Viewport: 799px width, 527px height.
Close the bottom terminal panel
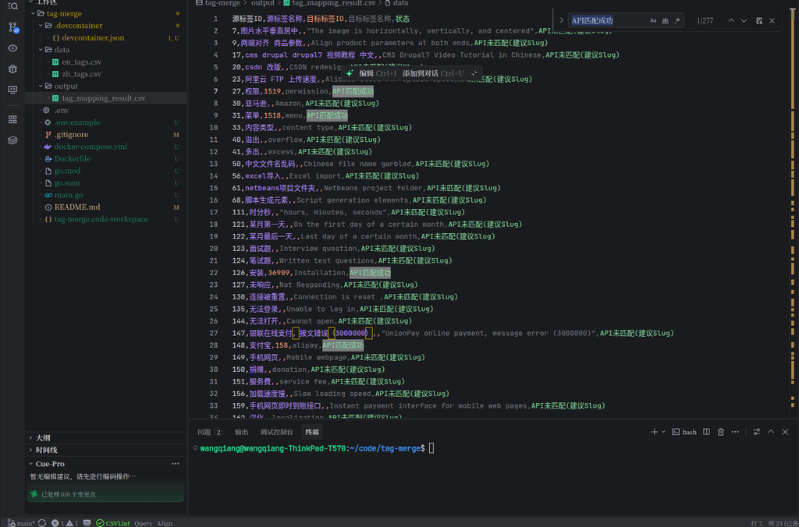(x=785, y=432)
